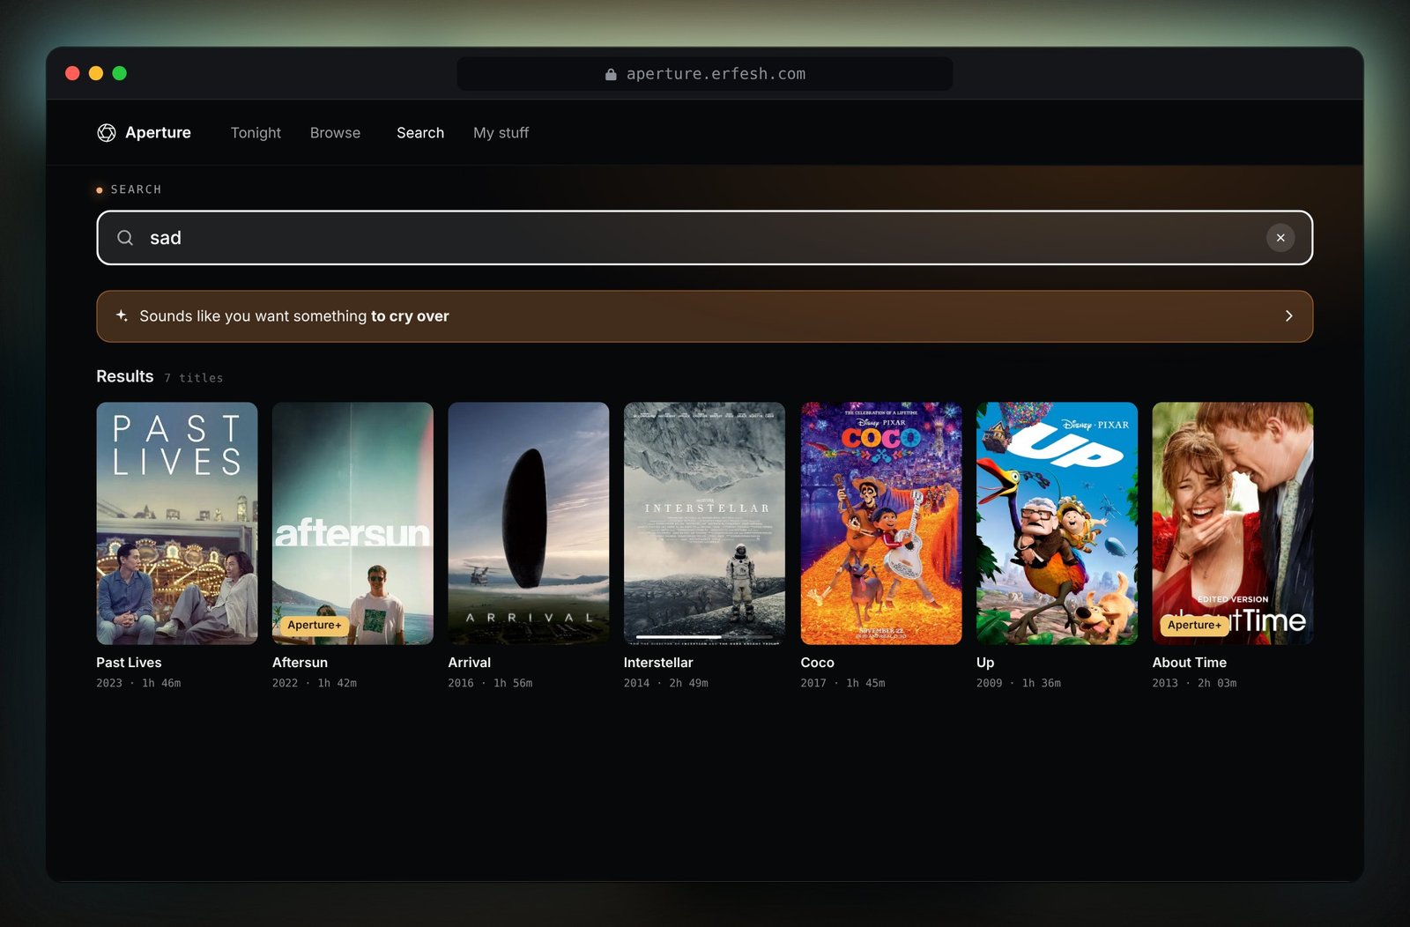Click the Interstellar watch progress bar
Screen dimensions: 1410x927
pyautogui.click(x=704, y=636)
